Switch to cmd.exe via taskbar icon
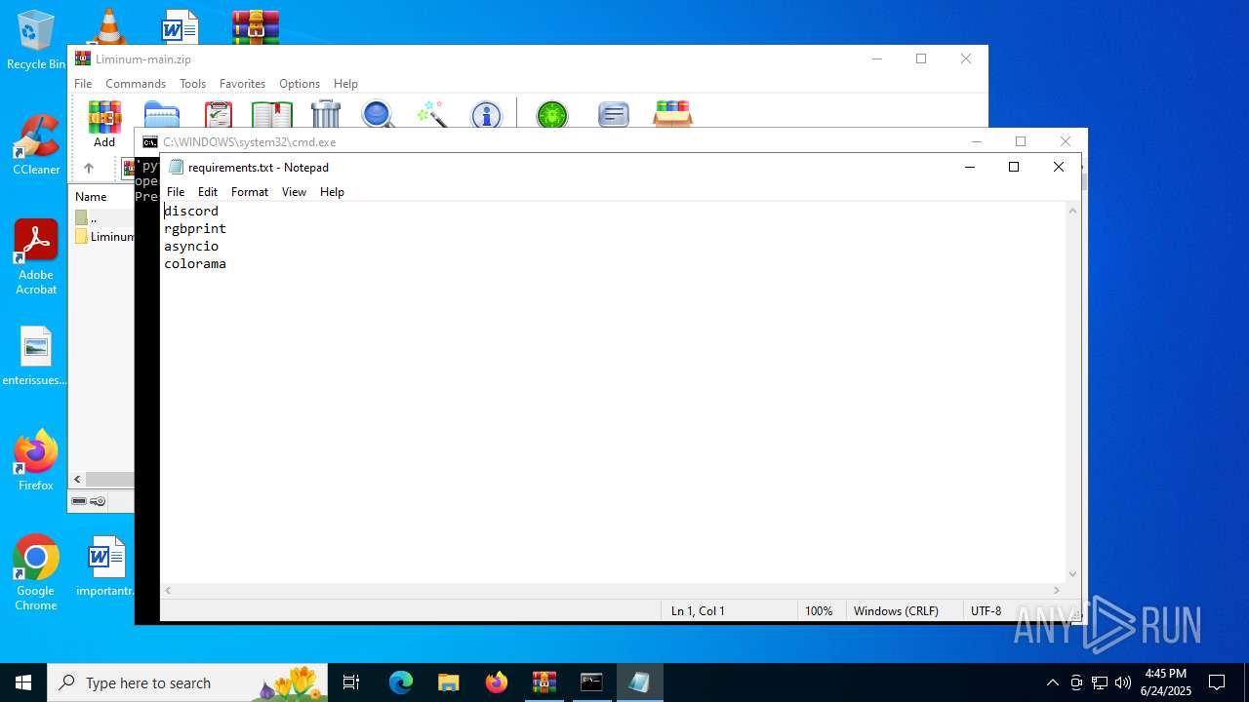The height and width of the screenshot is (702, 1249). (591, 682)
